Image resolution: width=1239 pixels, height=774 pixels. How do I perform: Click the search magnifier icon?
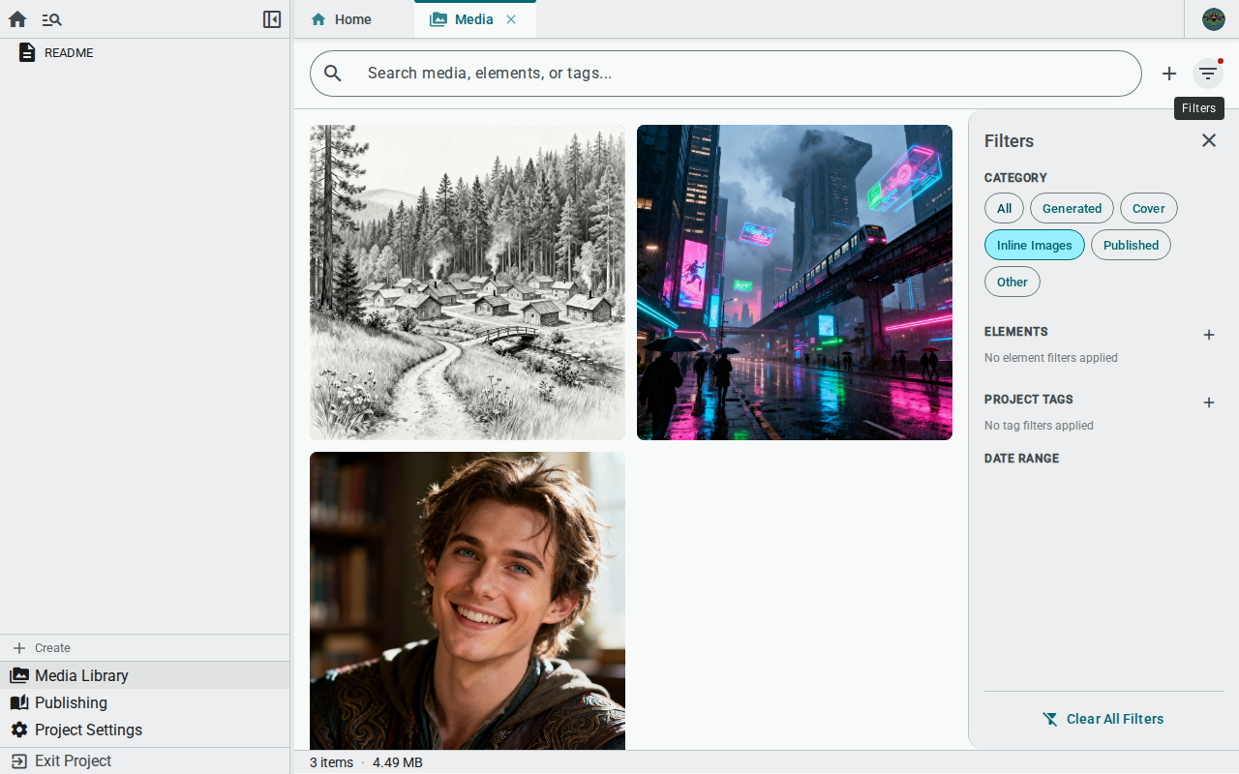click(x=333, y=74)
